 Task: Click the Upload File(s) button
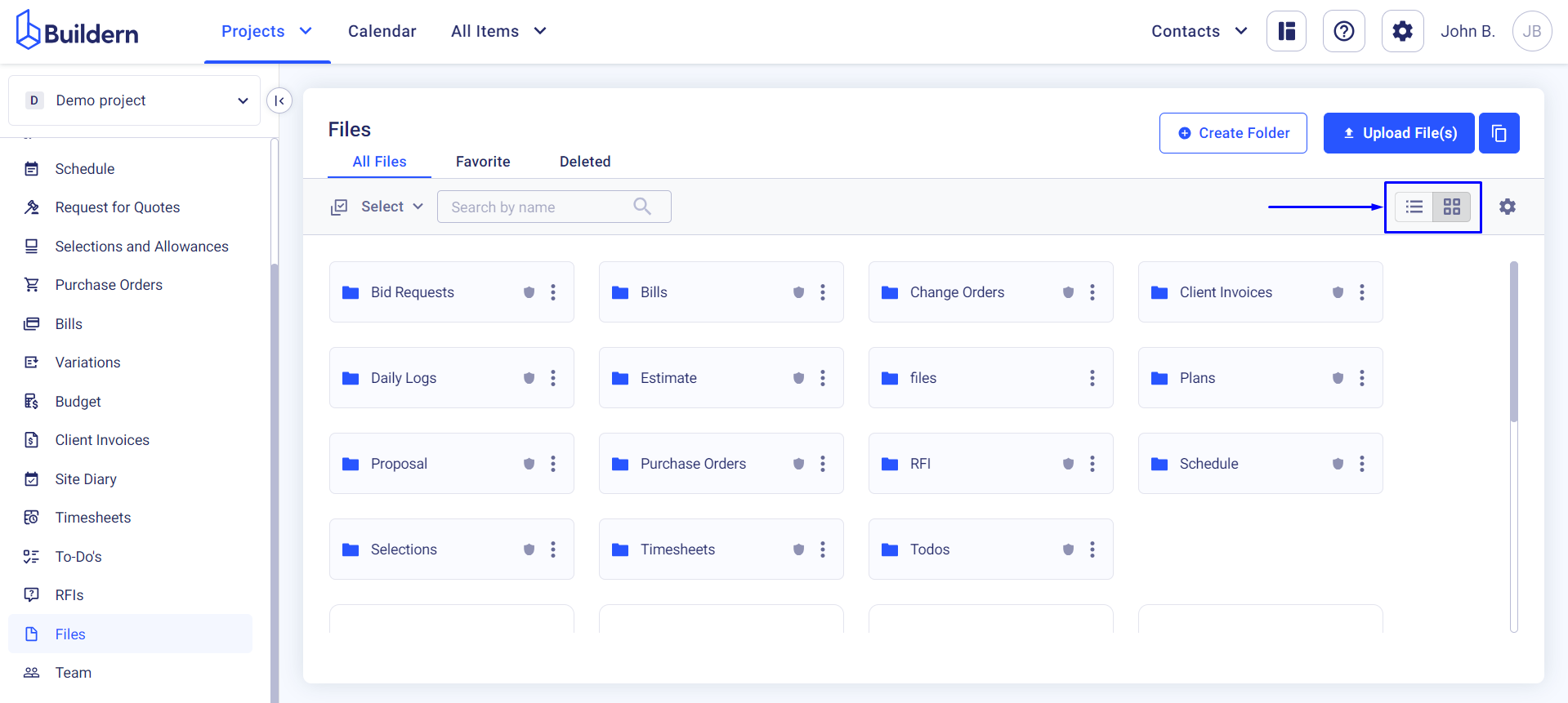[x=1399, y=133]
